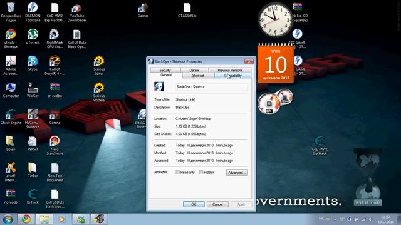Open the cheats - Shortcut Chrome icon

click(x=11, y=38)
